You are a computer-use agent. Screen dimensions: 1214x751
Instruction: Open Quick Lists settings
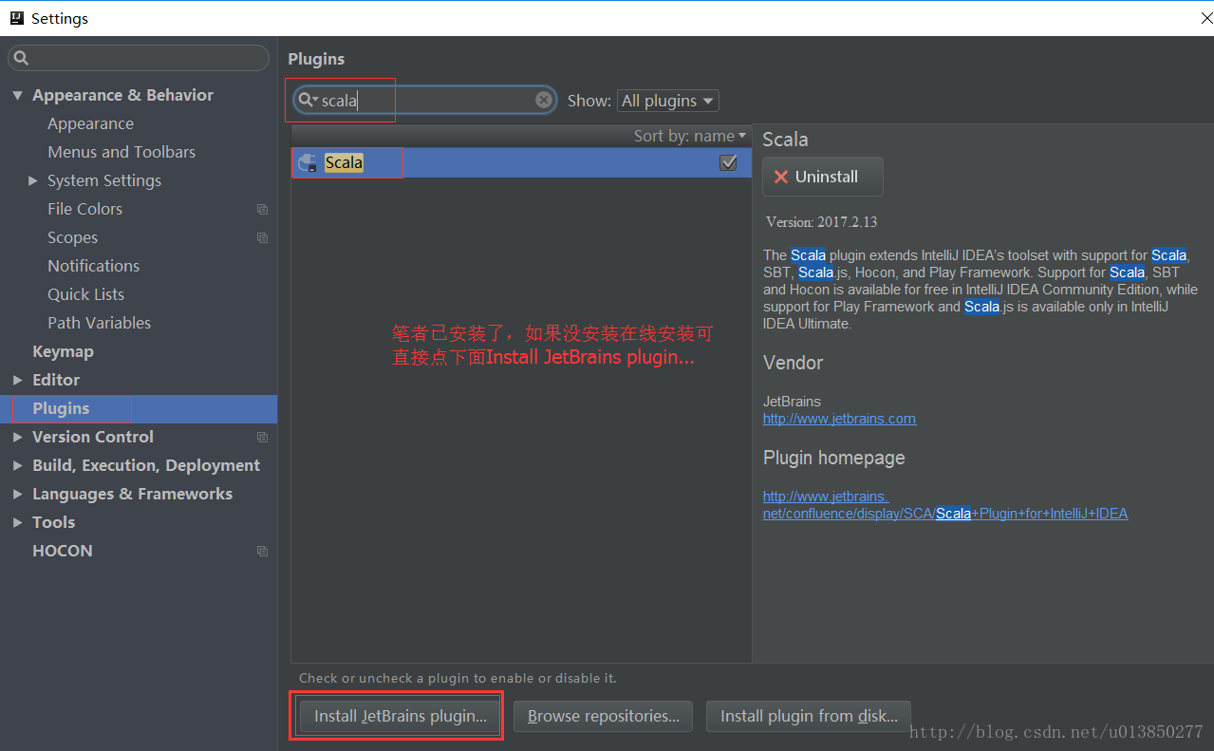point(85,294)
